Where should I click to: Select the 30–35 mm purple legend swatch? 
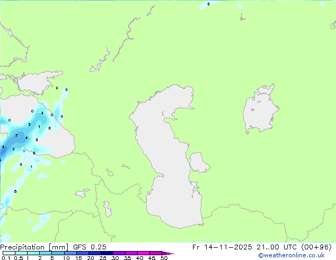[x=119, y=253]
